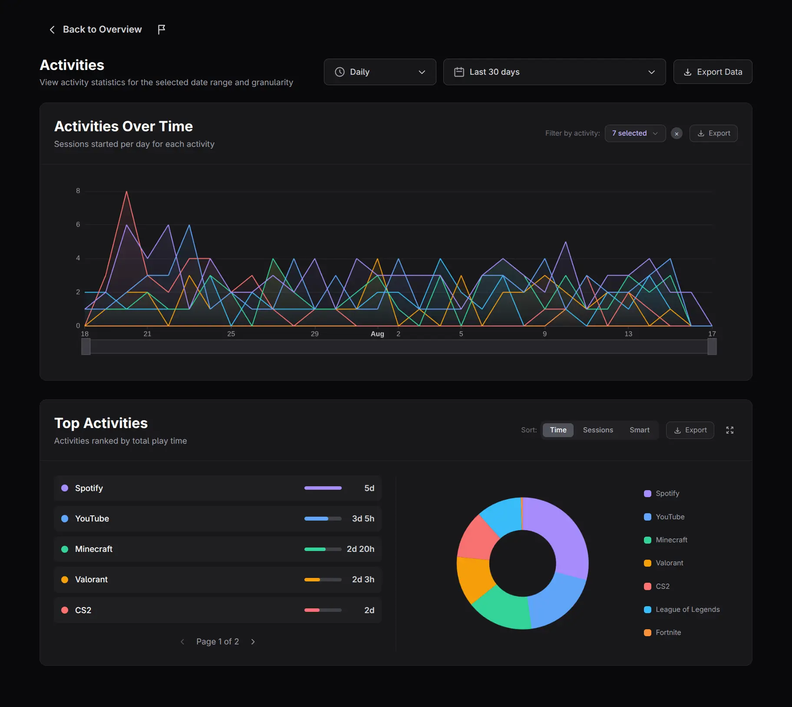The height and width of the screenshot is (707, 792).
Task: Select the CS2 row in the activity list
Action: coord(218,610)
